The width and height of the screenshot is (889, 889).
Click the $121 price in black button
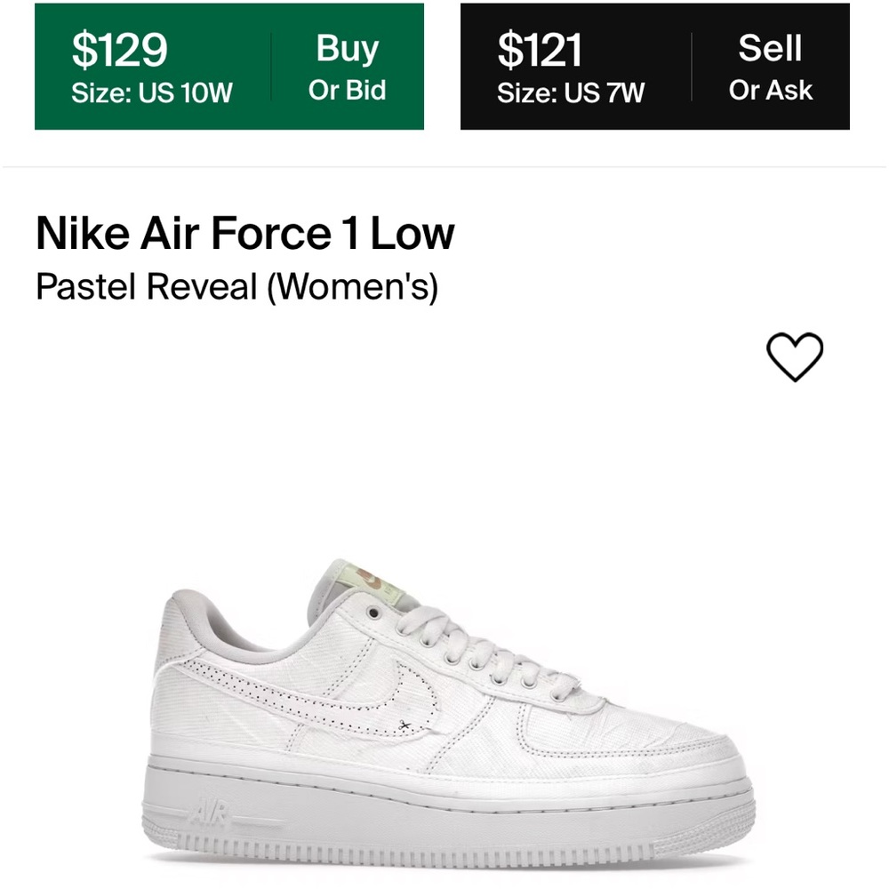click(540, 50)
